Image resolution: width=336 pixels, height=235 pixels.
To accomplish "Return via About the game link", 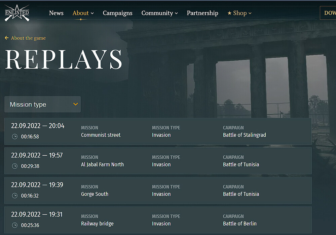I will click(28, 38).
